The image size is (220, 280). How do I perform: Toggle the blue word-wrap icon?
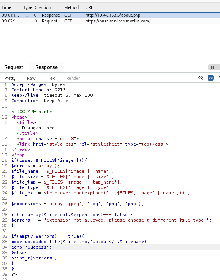tap(211, 77)
